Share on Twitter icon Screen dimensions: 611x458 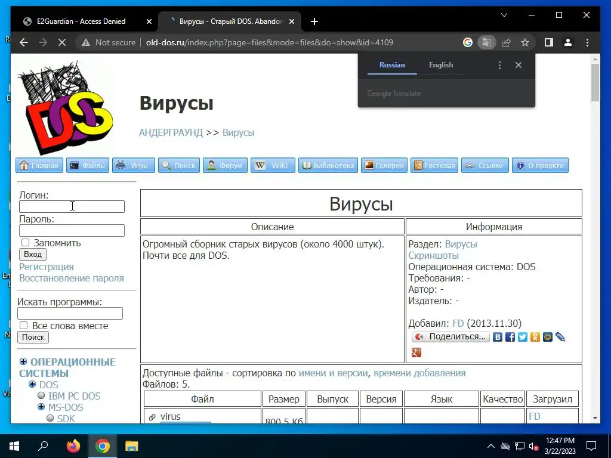[x=523, y=337]
